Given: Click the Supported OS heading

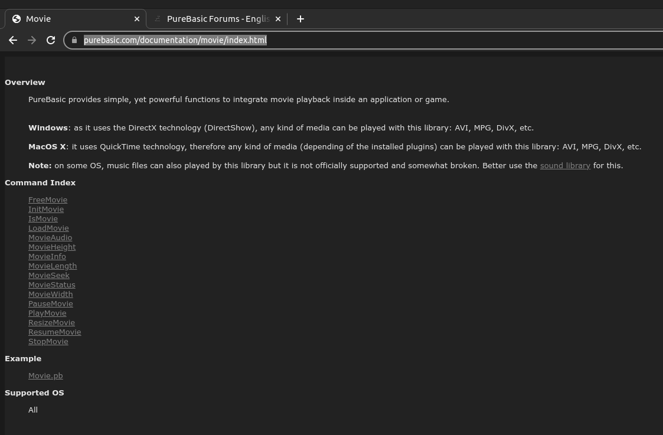Looking at the screenshot, I should (35, 393).
